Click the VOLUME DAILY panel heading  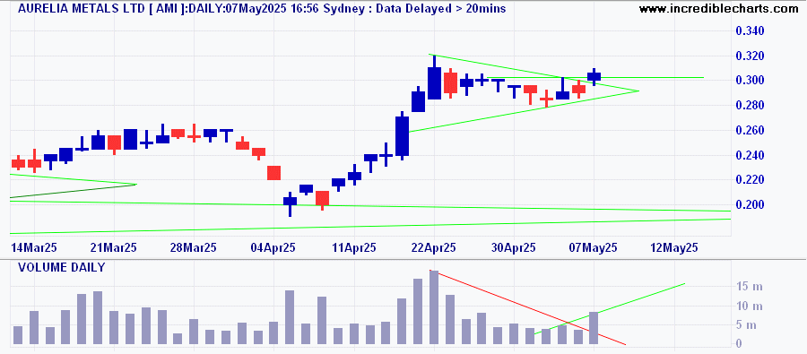[62, 268]
